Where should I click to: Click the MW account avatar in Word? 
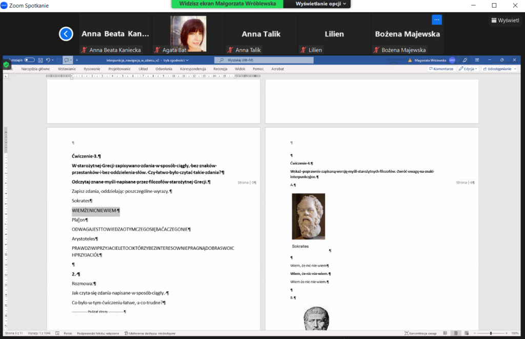(452, 60)
